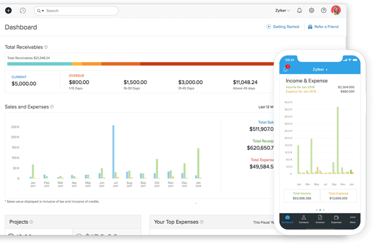Open the Zylker dropdown in phone header
This screenshot has height=245, width=374.
tap(320, 69)
